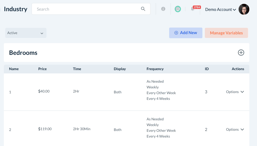Expand Options for bedroom row 2
The image size is (257, 146).
235,130
